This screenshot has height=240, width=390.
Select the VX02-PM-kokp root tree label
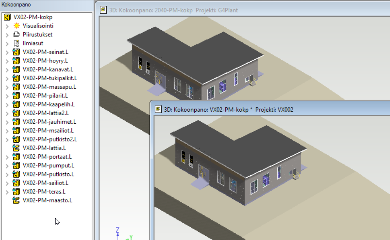coord(33,17)
